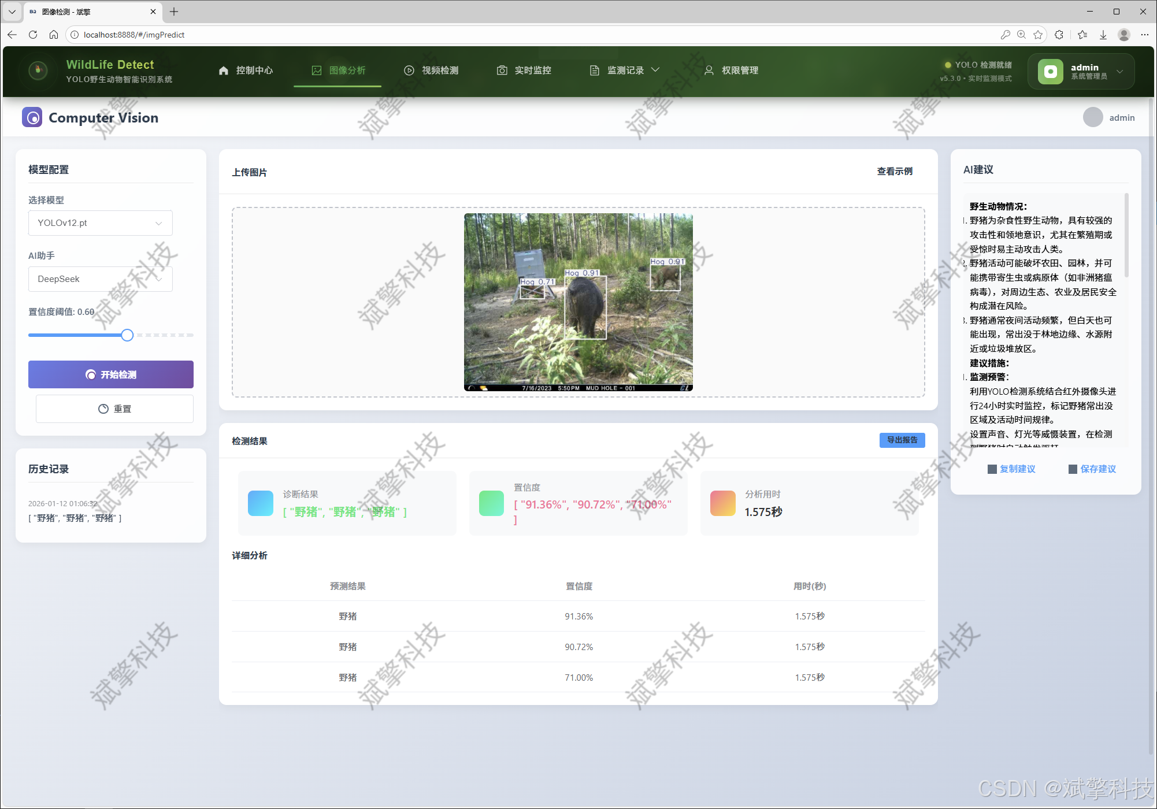Open the DeepSeek AI assistant dropdown
The width and height of the screenshot is (1157, 809).
pyautogui.click(x=100, y=279)
